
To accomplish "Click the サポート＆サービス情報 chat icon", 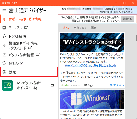I will 4,19.
